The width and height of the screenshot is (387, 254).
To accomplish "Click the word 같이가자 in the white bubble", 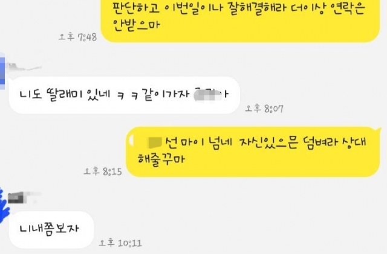I will point(167,95).
